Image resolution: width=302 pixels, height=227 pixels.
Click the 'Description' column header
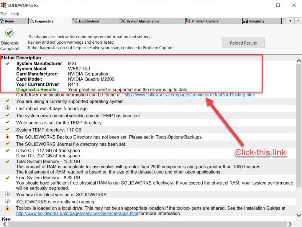click(x=29, y=58)
